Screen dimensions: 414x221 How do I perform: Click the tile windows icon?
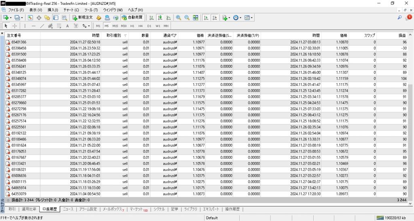click(196, 18)
